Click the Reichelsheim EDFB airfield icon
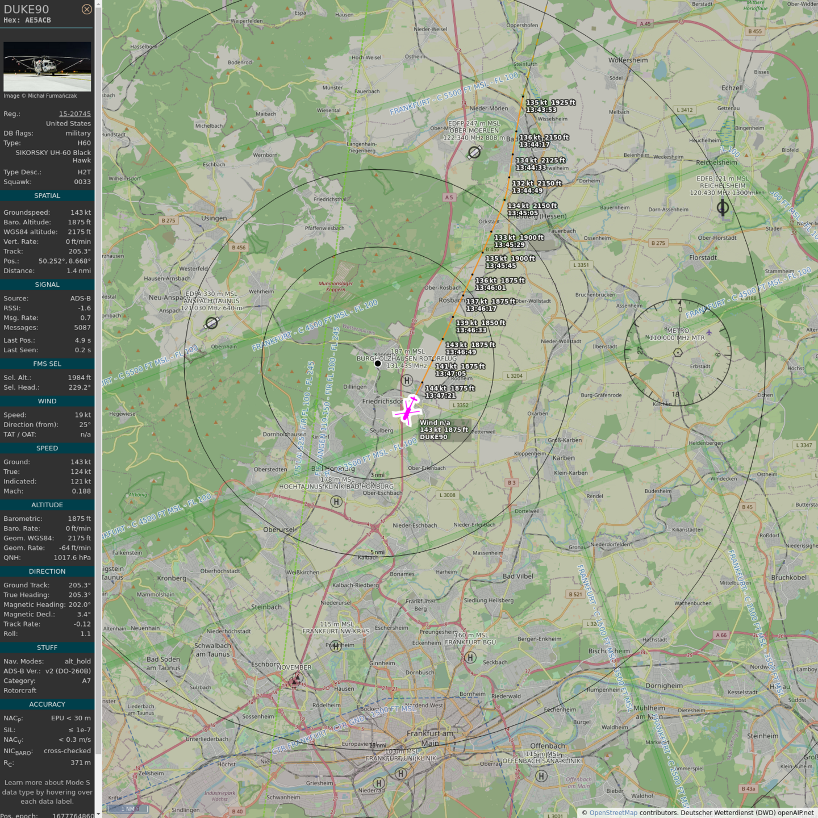Image resolution: width=818 pixels, height=818 pixels. [x=723, y=208]
